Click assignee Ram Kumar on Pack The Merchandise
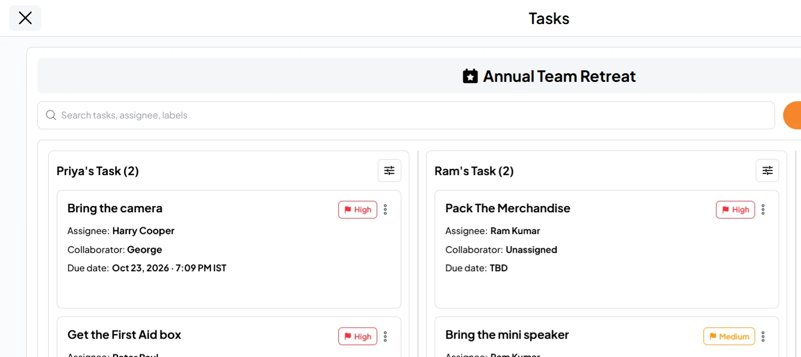 [x=515, y=231]
